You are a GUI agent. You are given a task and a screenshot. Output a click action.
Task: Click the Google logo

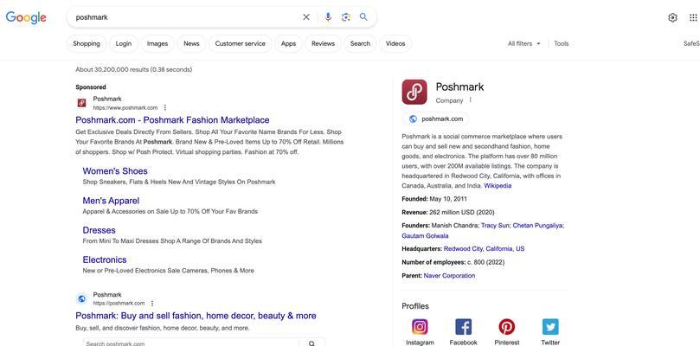[x=26, y=17]
